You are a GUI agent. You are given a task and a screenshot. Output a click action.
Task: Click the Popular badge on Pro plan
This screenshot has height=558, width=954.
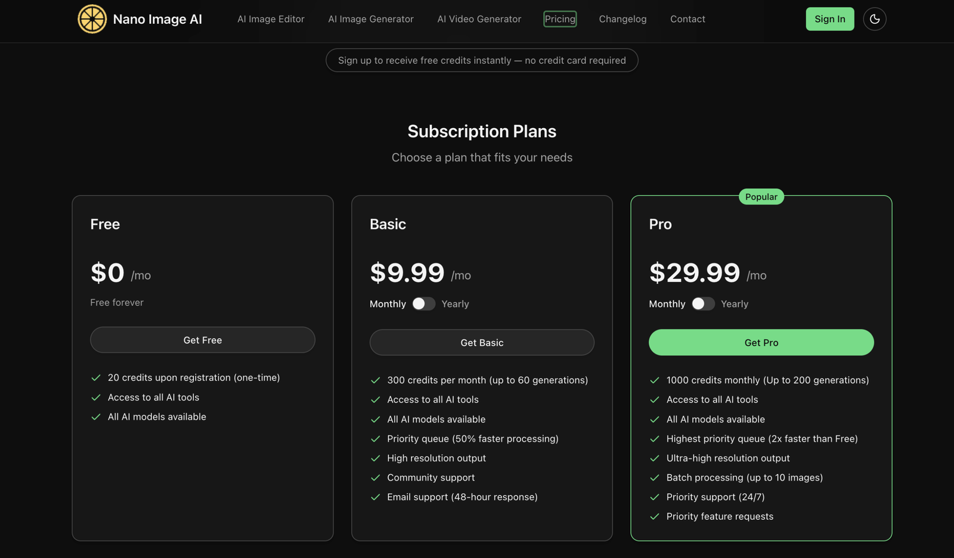761,197
